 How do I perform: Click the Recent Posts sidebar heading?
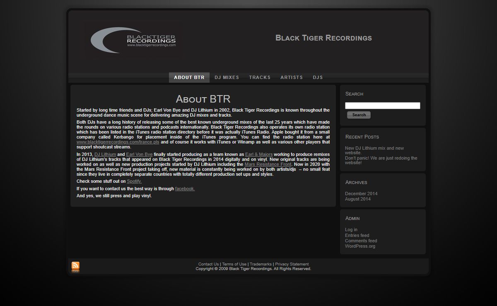point(362,137)
